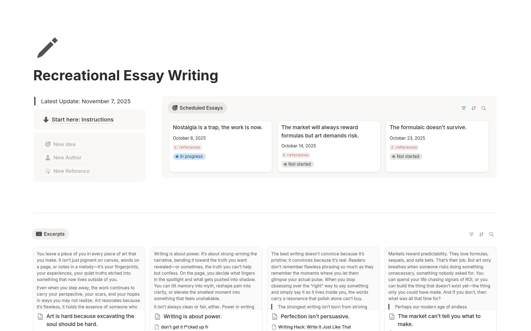Search within the Excerpts section

tap(491, 234)
